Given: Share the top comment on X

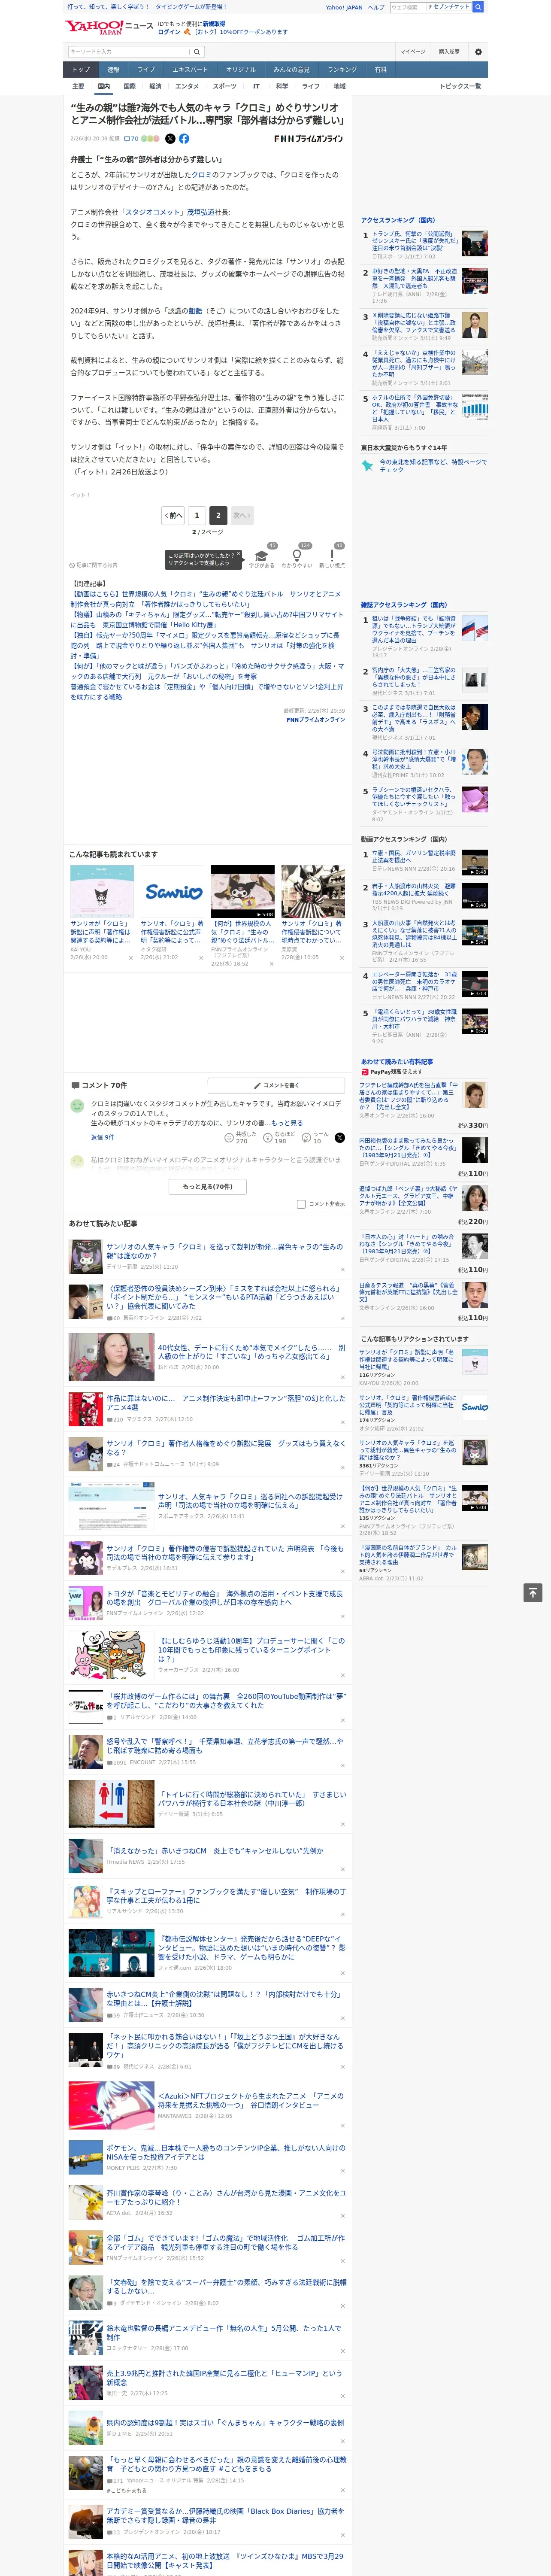Looking at the screenshot, I should pyautogui.click(x=339, y=1138).
